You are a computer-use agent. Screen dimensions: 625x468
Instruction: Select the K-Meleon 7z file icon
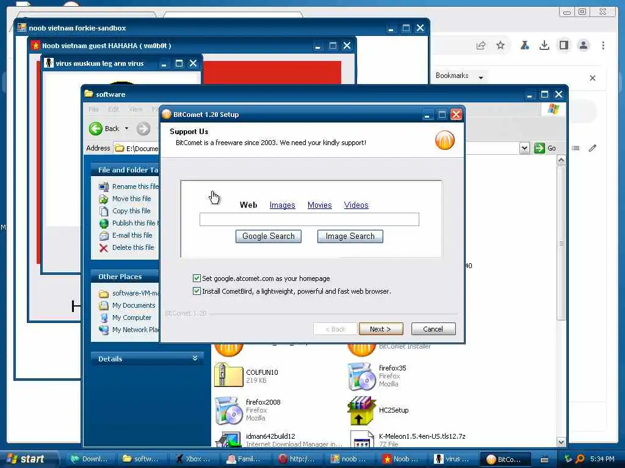click(x=361, y=439)
